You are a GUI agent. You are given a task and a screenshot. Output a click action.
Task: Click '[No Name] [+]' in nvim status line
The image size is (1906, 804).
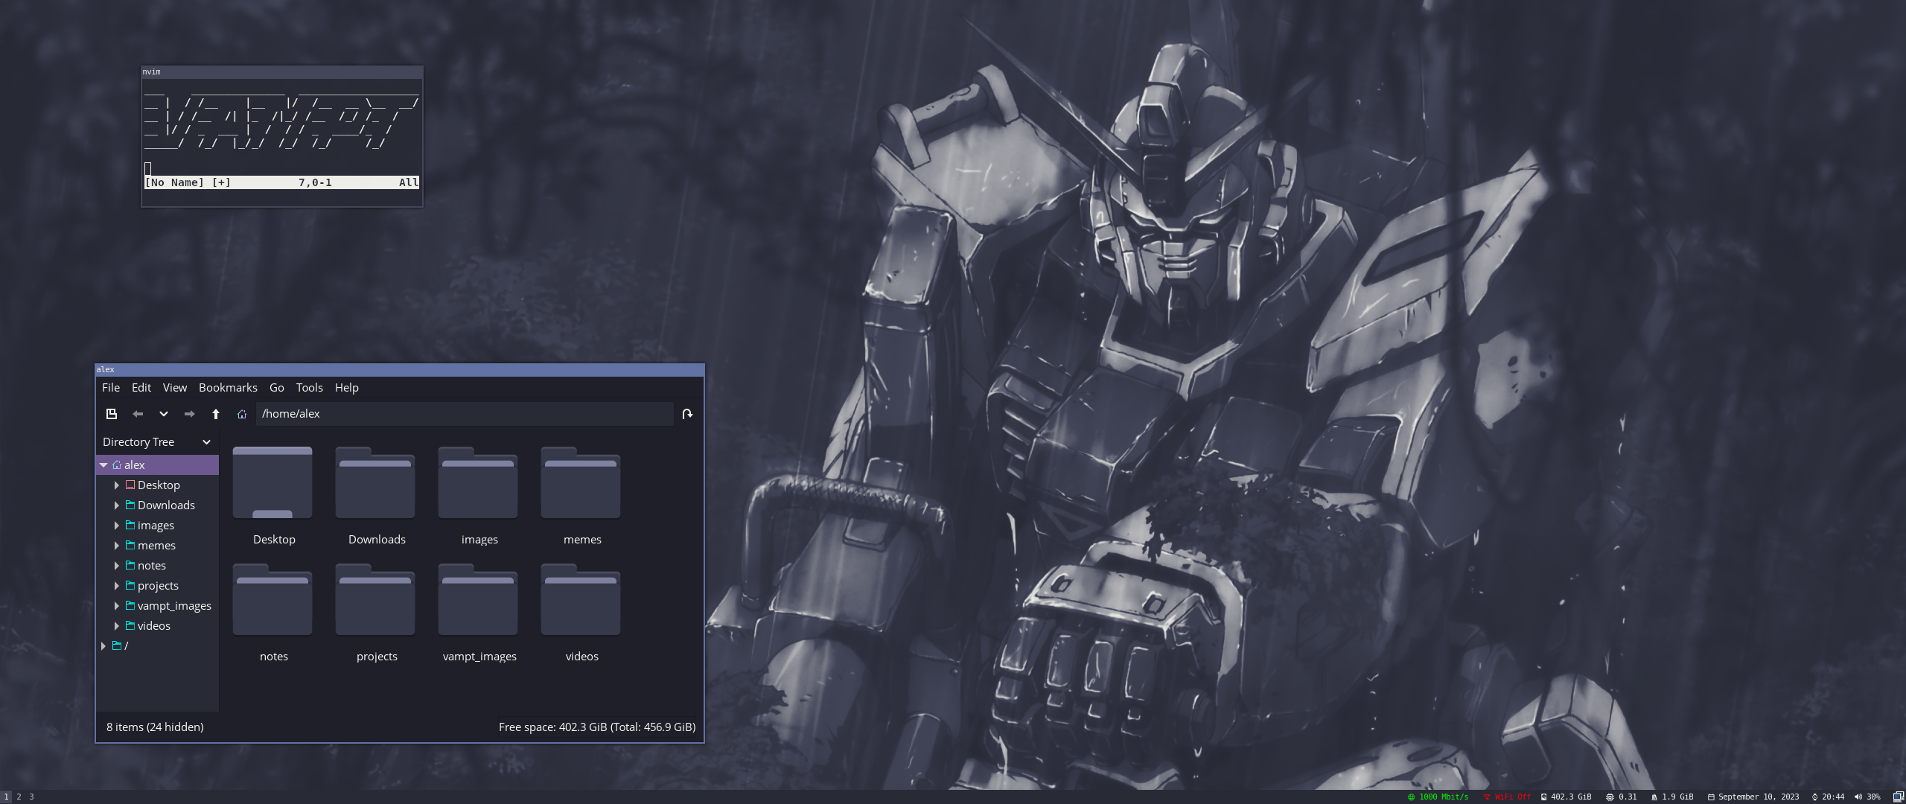click(188, 182)
